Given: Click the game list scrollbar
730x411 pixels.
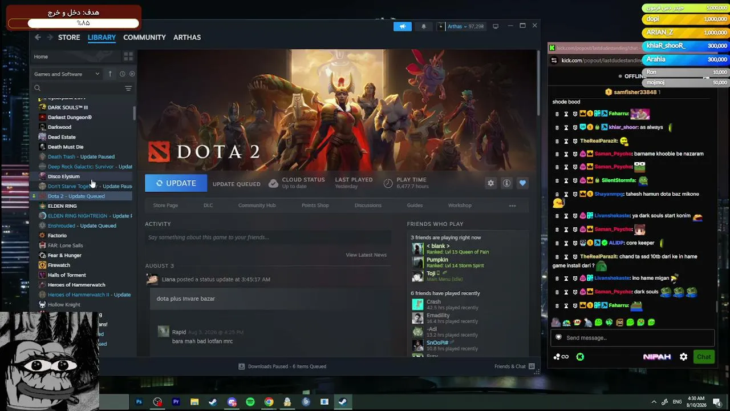Looking at the screenshot, I should pos(135,112).
